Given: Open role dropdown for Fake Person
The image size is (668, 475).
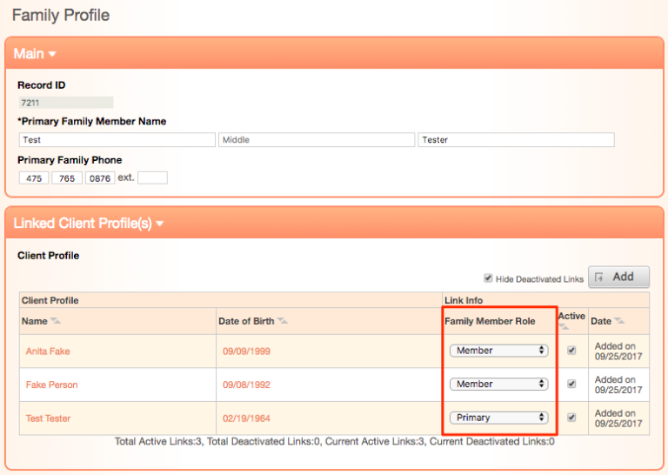Looking at the screenshot, I should tap(499, 384).
